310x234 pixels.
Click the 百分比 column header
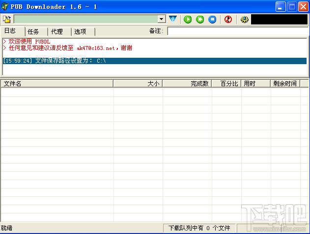pyautogui.click(x=226, y=84)
